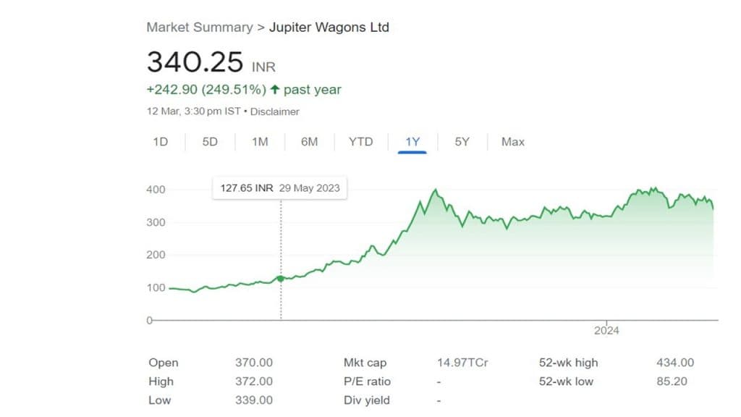This screenshot has width=741, height=417.
Task: Click the 127.65 INR chart tooltip
Action: point(279,188)
